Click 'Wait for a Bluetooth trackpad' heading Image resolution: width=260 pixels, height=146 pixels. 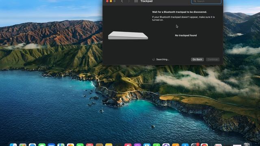(x=180, y=12)
